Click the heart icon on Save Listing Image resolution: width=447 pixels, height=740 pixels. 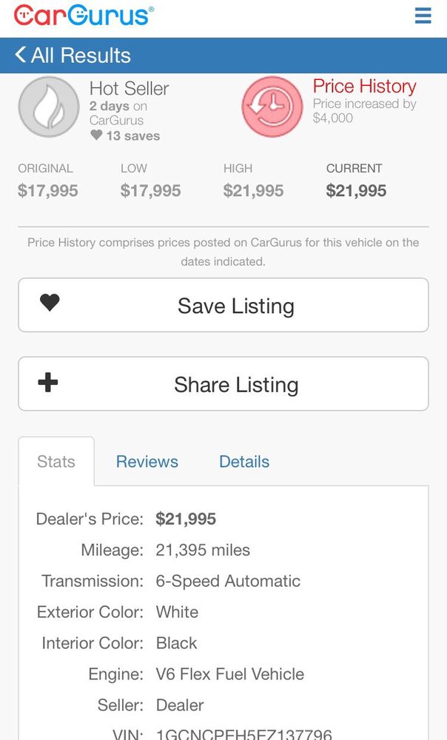(50, 303)
